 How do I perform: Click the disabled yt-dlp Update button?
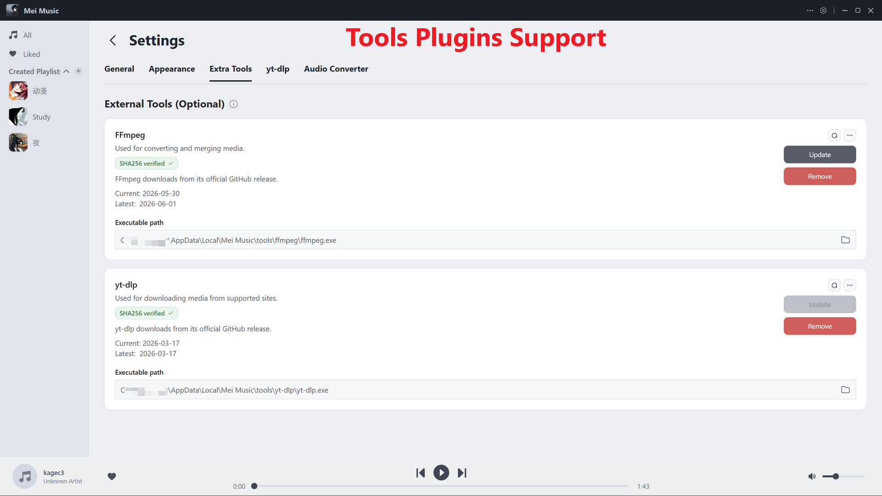820,304
